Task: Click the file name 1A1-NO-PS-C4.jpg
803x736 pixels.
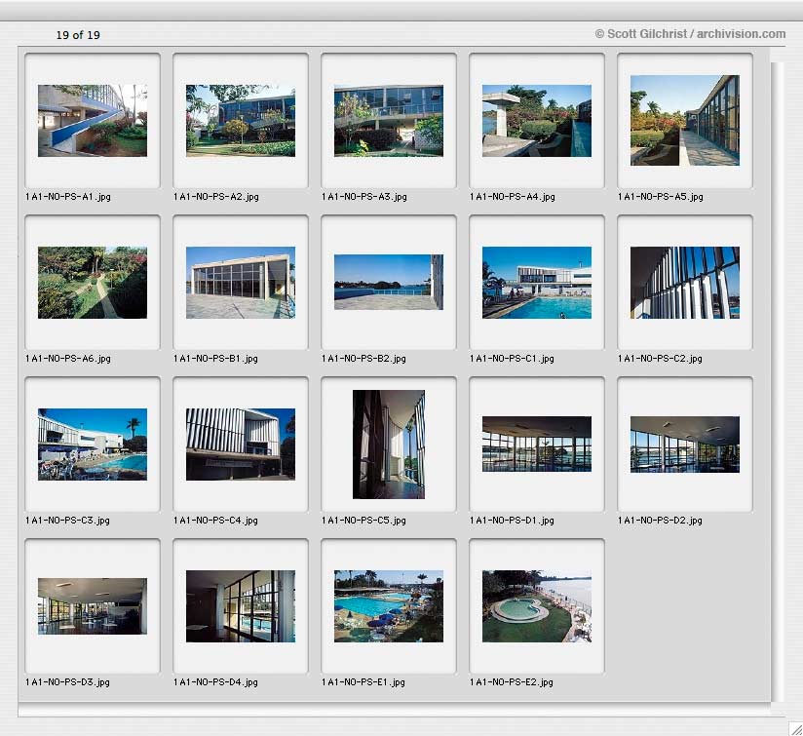Action: coord(215,521)
